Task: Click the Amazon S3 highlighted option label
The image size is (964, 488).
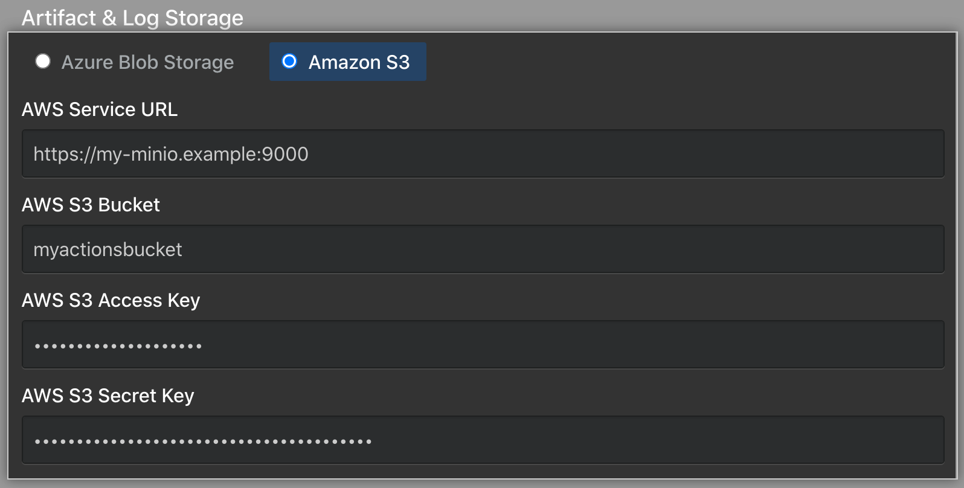Action: 359,61
